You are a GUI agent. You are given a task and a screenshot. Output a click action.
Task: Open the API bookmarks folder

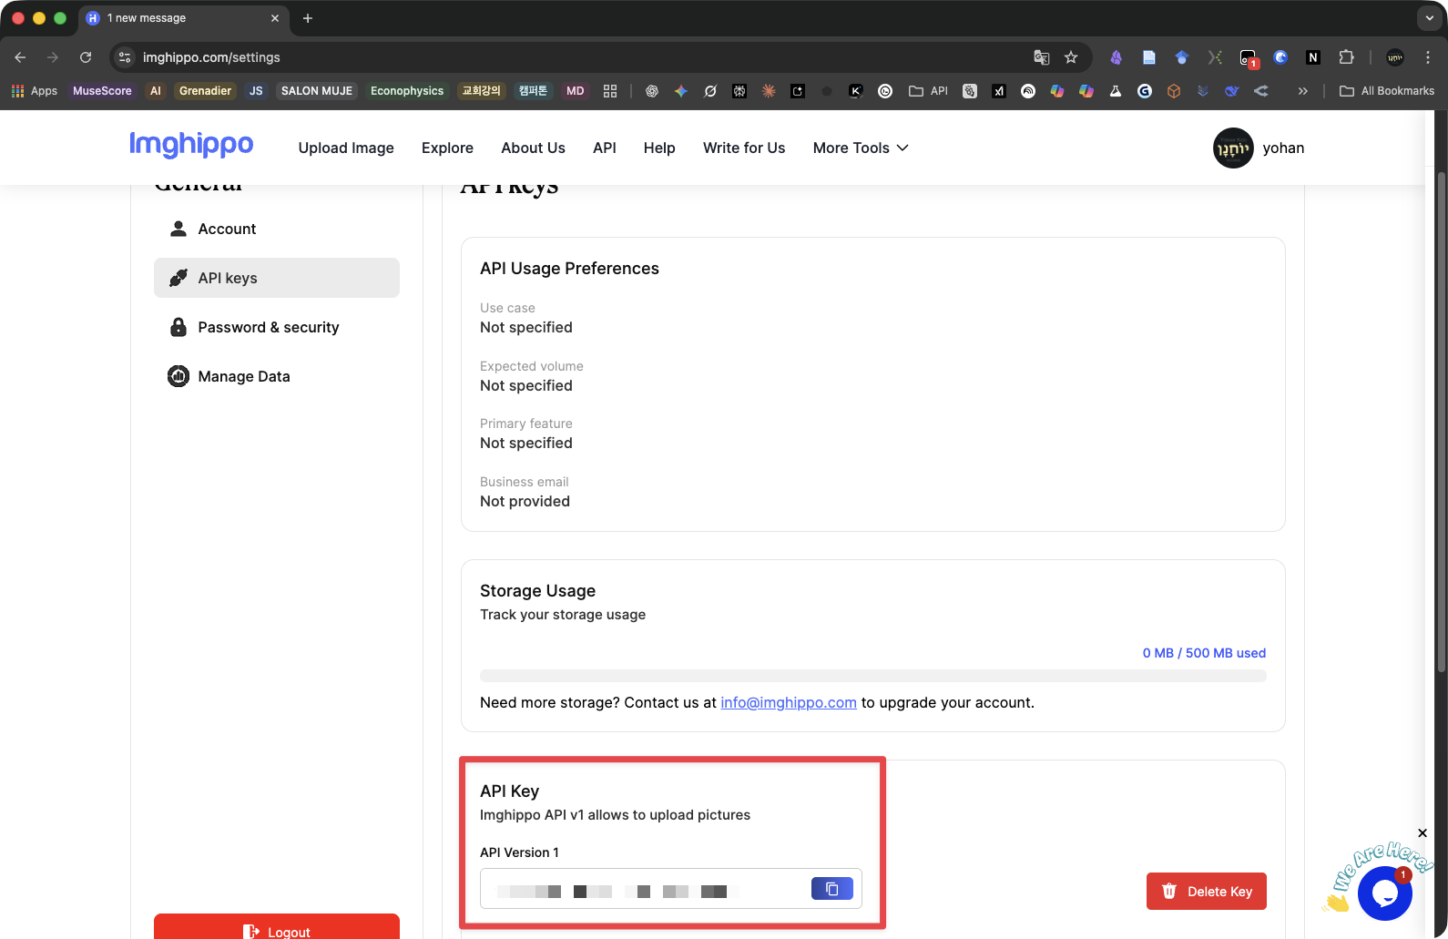pyautogui.click(x=929, y=91)
